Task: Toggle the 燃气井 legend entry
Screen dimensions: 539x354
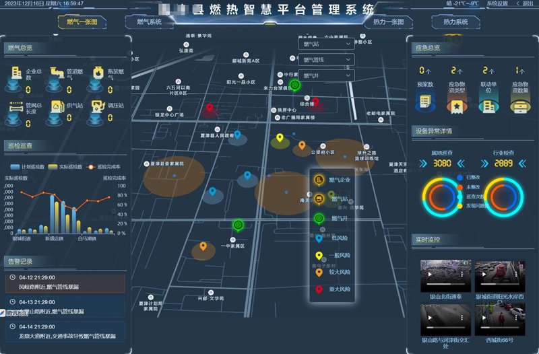Action: (332, 218)
